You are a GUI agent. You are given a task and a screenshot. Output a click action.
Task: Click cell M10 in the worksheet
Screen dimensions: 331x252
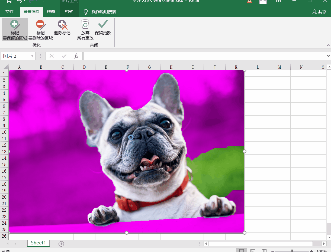(279, 132)
